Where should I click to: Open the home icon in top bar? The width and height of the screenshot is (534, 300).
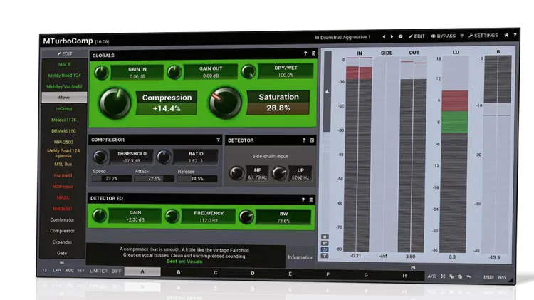(x=506, y=35)
